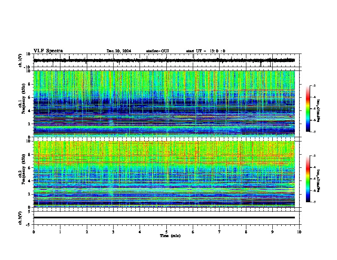Click the ch.1 spectrogram color scale bar

tap(308, 109)
